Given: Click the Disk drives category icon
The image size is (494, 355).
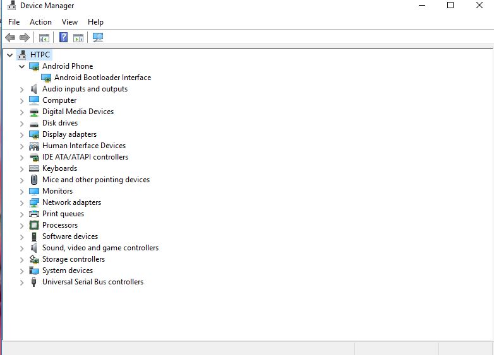Looking at the screenshot, I should (x=34, y=123).
